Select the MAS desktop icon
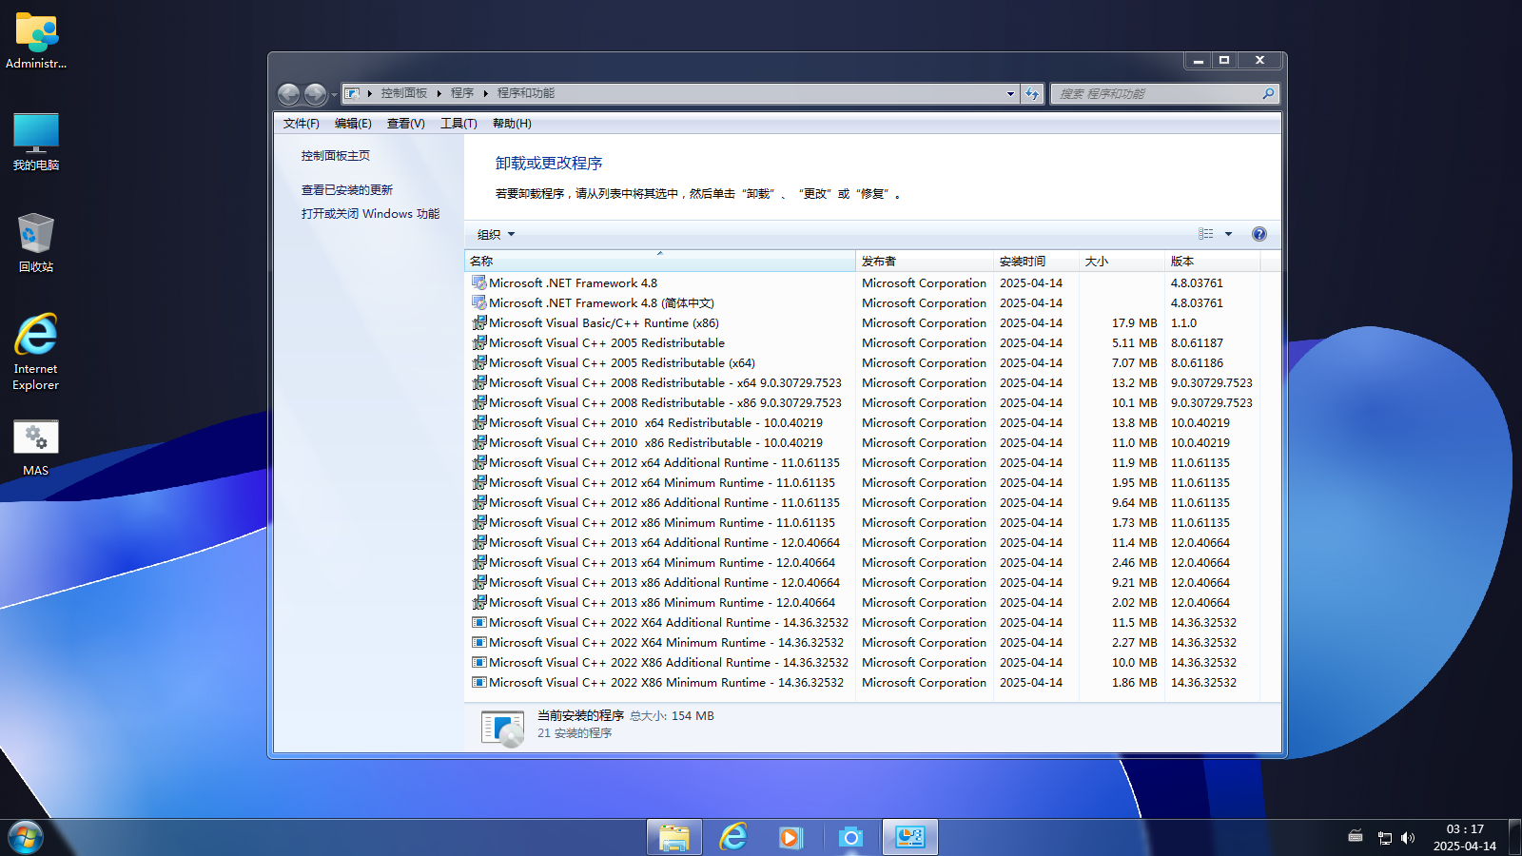Viewport: 1522px width, 856px height. [36, 449]
